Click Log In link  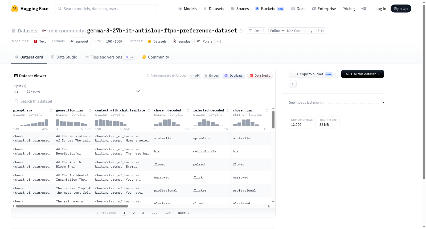[x=381, y=9]
